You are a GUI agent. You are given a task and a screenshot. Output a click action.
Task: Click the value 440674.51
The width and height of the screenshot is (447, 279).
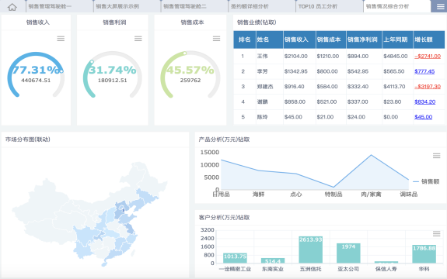(36, 81)
